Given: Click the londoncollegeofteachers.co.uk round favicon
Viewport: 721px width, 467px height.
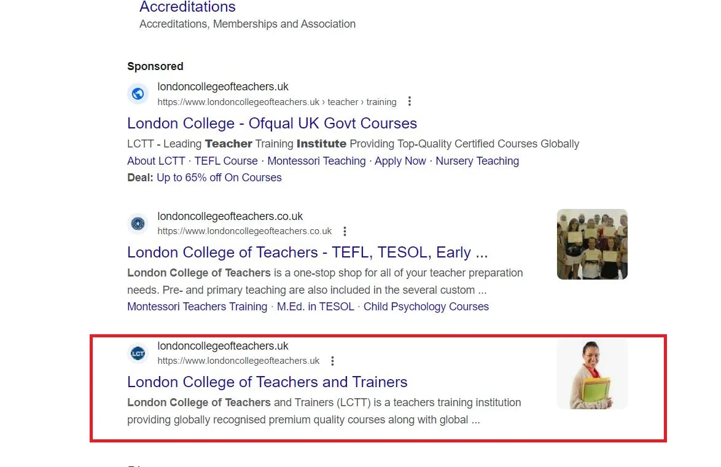Looking at the screenshot, I should [138, 224].
